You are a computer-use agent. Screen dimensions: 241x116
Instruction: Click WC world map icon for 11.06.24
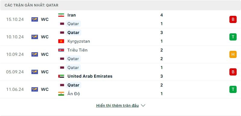[35, 89]
